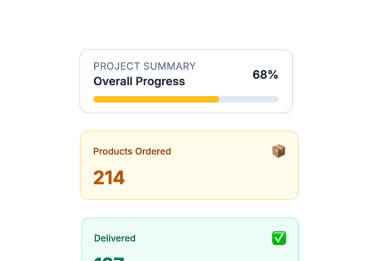The image size is (378, 261).
Task: Select the Overall Progress heading
Action: tap(139, 81)
